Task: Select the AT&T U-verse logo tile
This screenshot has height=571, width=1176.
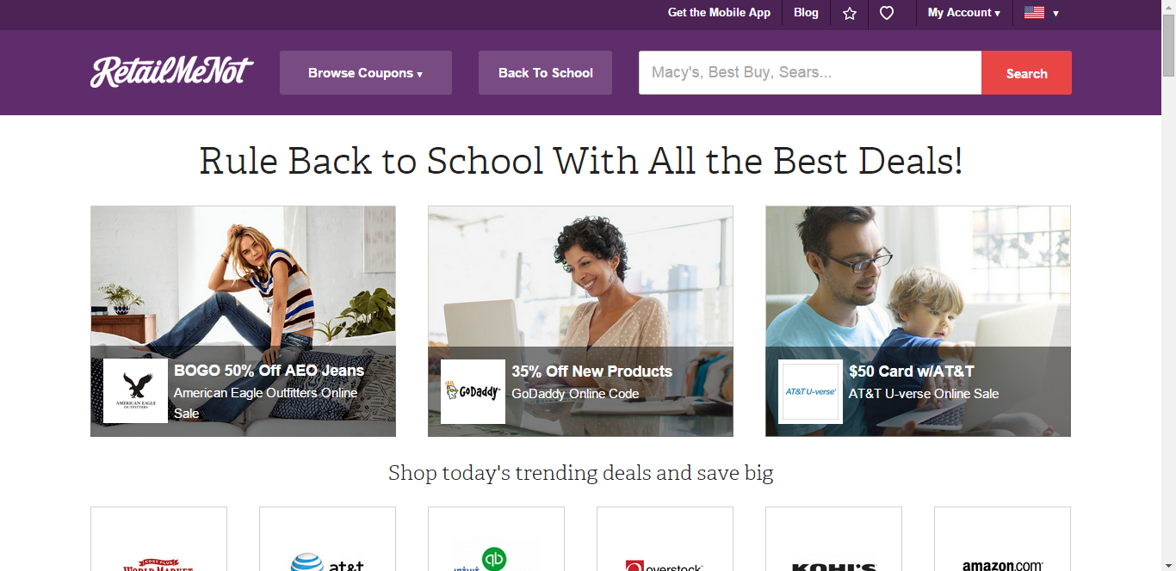Action: (810, 391)
